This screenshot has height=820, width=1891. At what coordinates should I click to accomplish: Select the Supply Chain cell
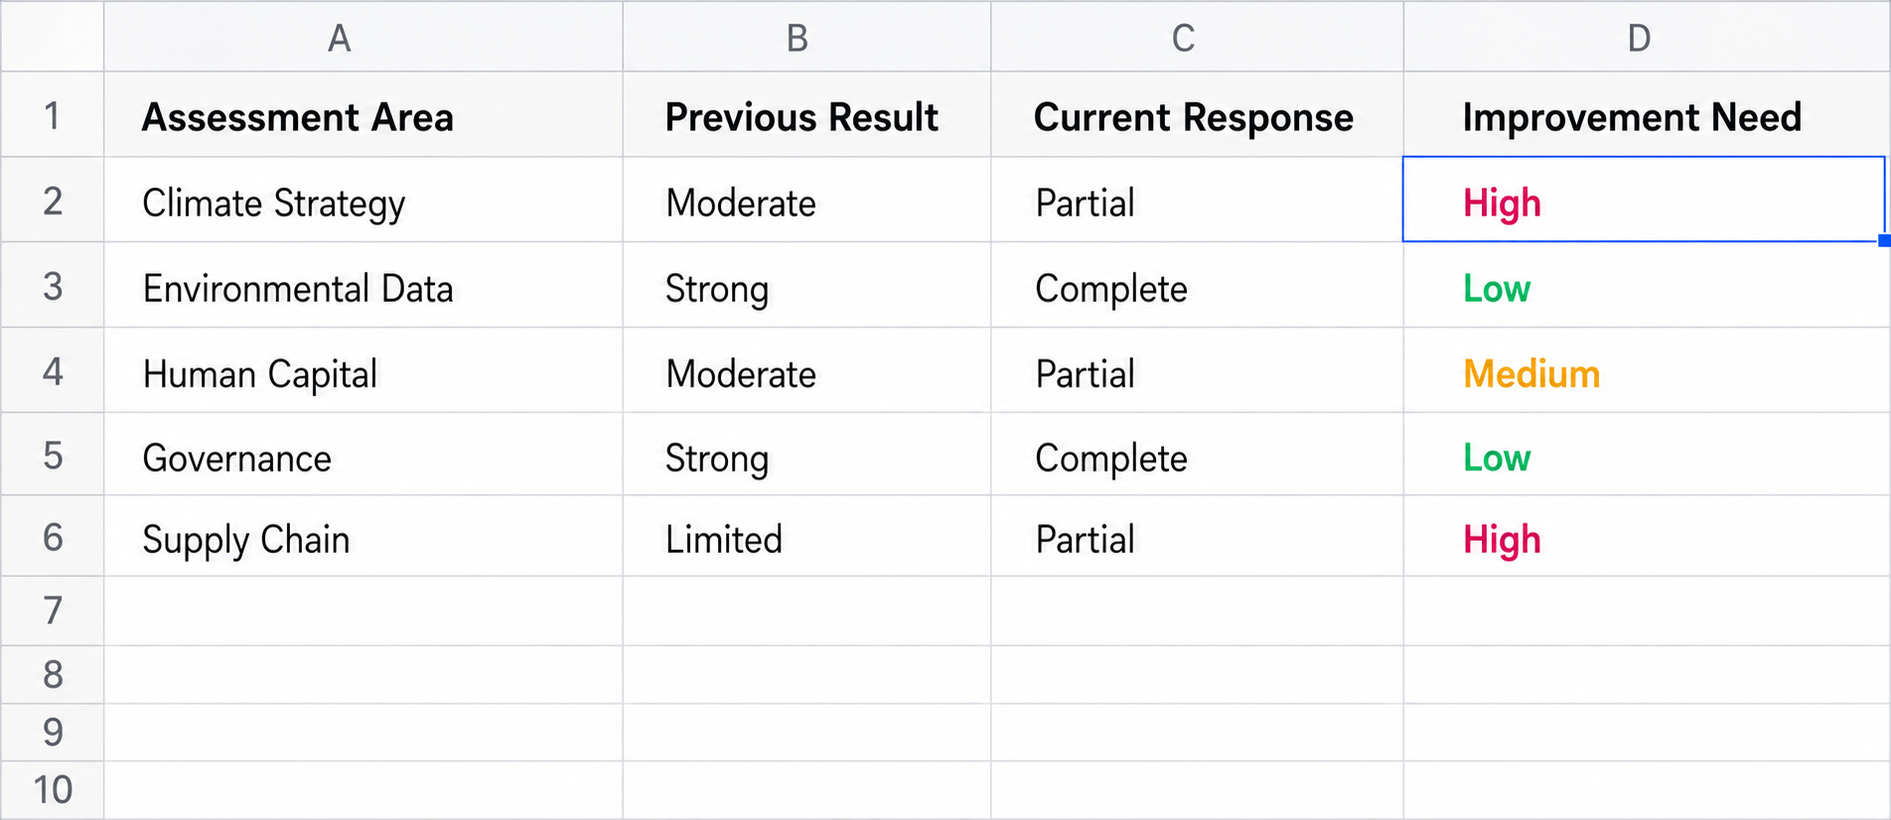point(364,536)
